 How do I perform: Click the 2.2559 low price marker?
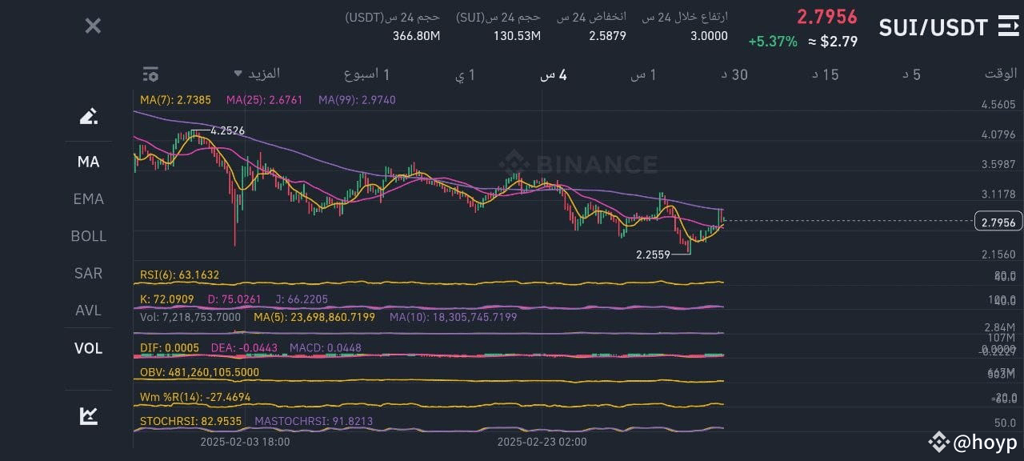(x=654, y=255)
